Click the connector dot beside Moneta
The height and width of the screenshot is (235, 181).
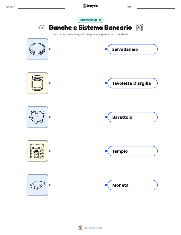pos(106,185)
